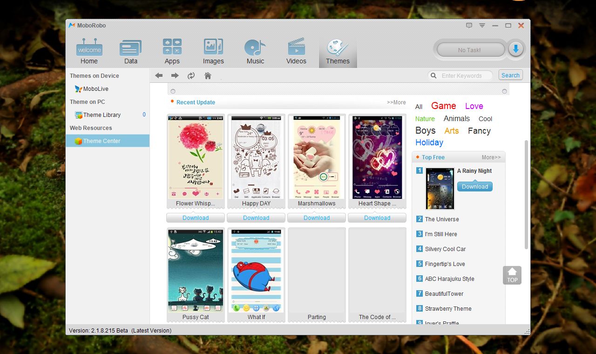The width and height of the screenshot is (596, 354).
Task: Filter themes by Fancy category
Action: (x=479, y=131)
